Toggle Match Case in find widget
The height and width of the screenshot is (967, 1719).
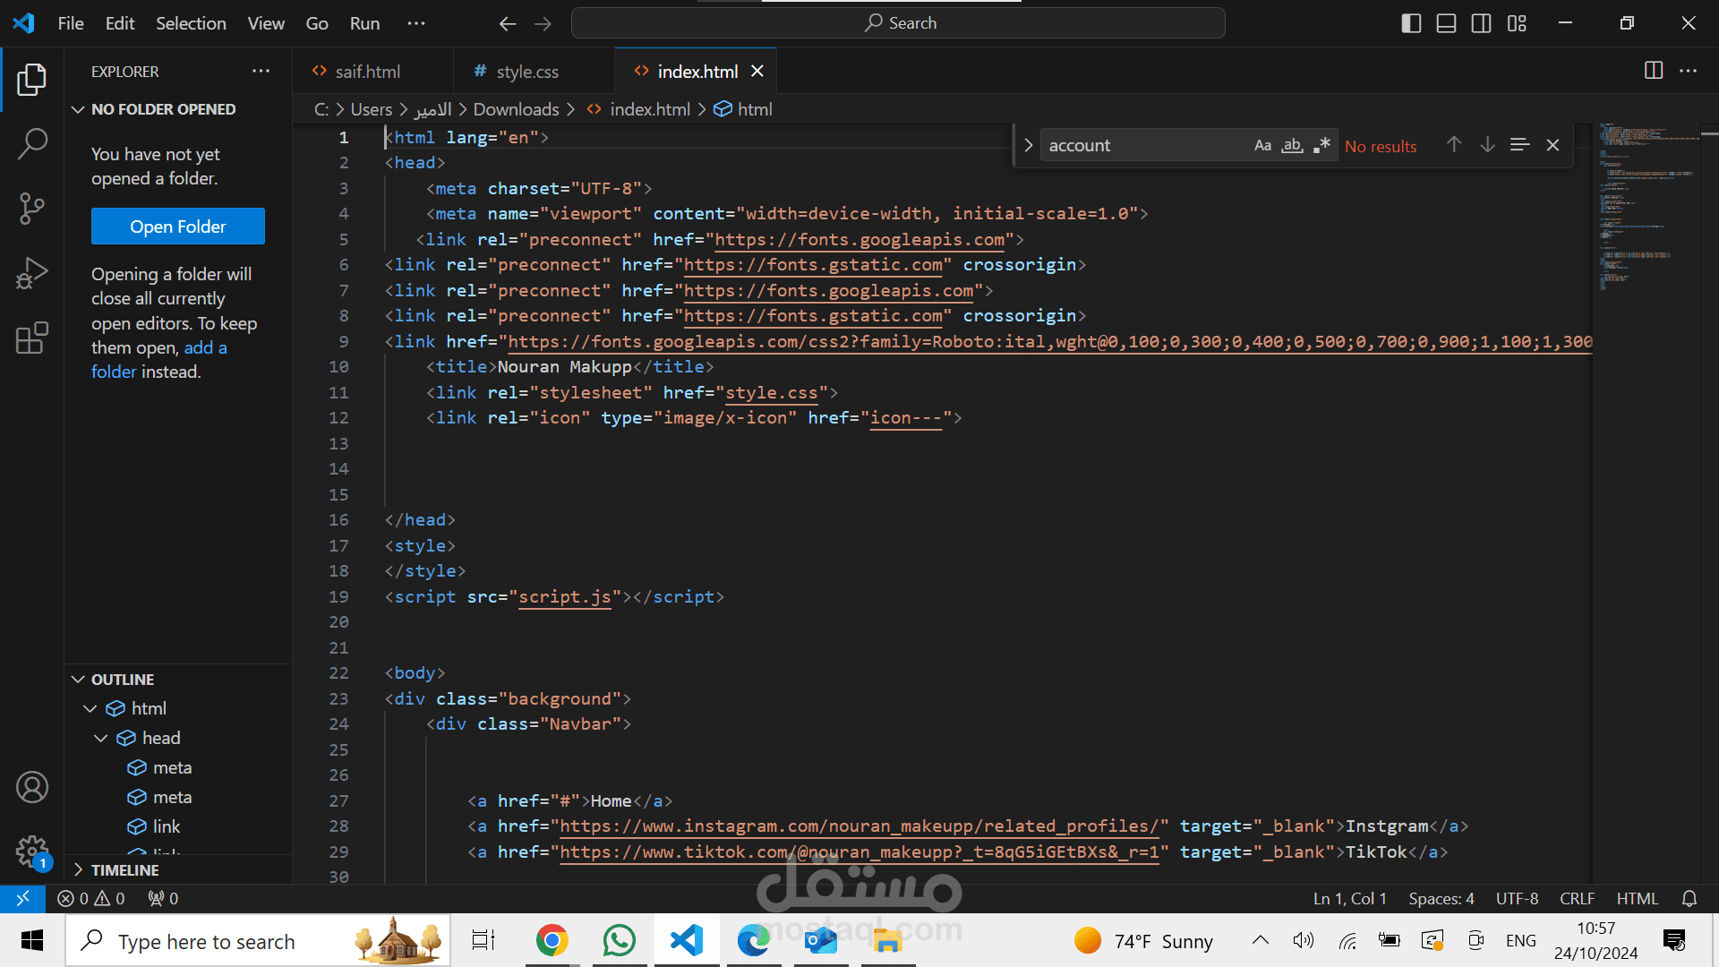1262,145
